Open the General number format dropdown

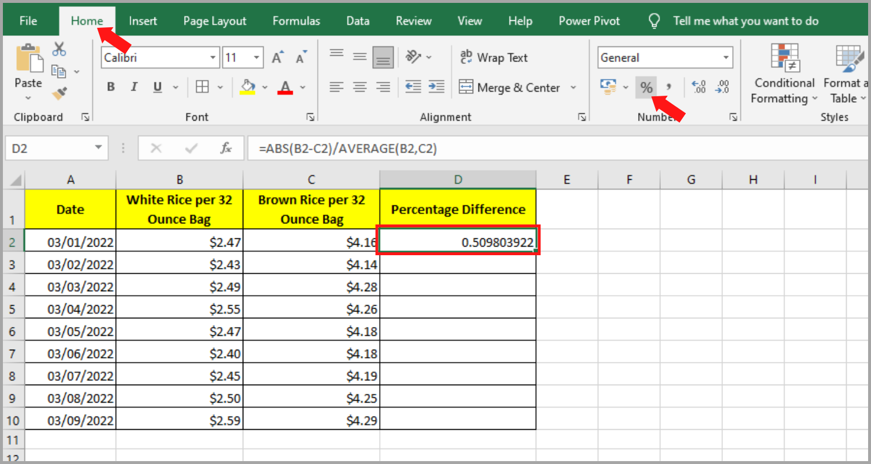point(725,57)
